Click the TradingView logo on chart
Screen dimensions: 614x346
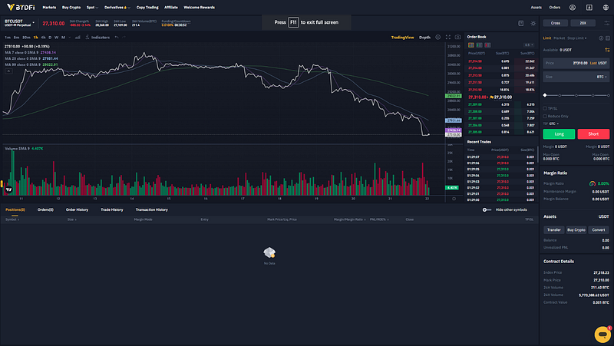point(8,189)
